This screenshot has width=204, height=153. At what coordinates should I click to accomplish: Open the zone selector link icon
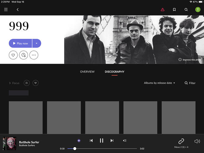181,141
